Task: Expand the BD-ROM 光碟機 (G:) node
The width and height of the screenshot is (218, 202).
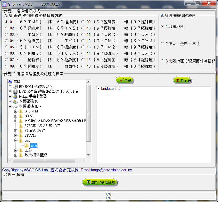Action: click(10, 87)
